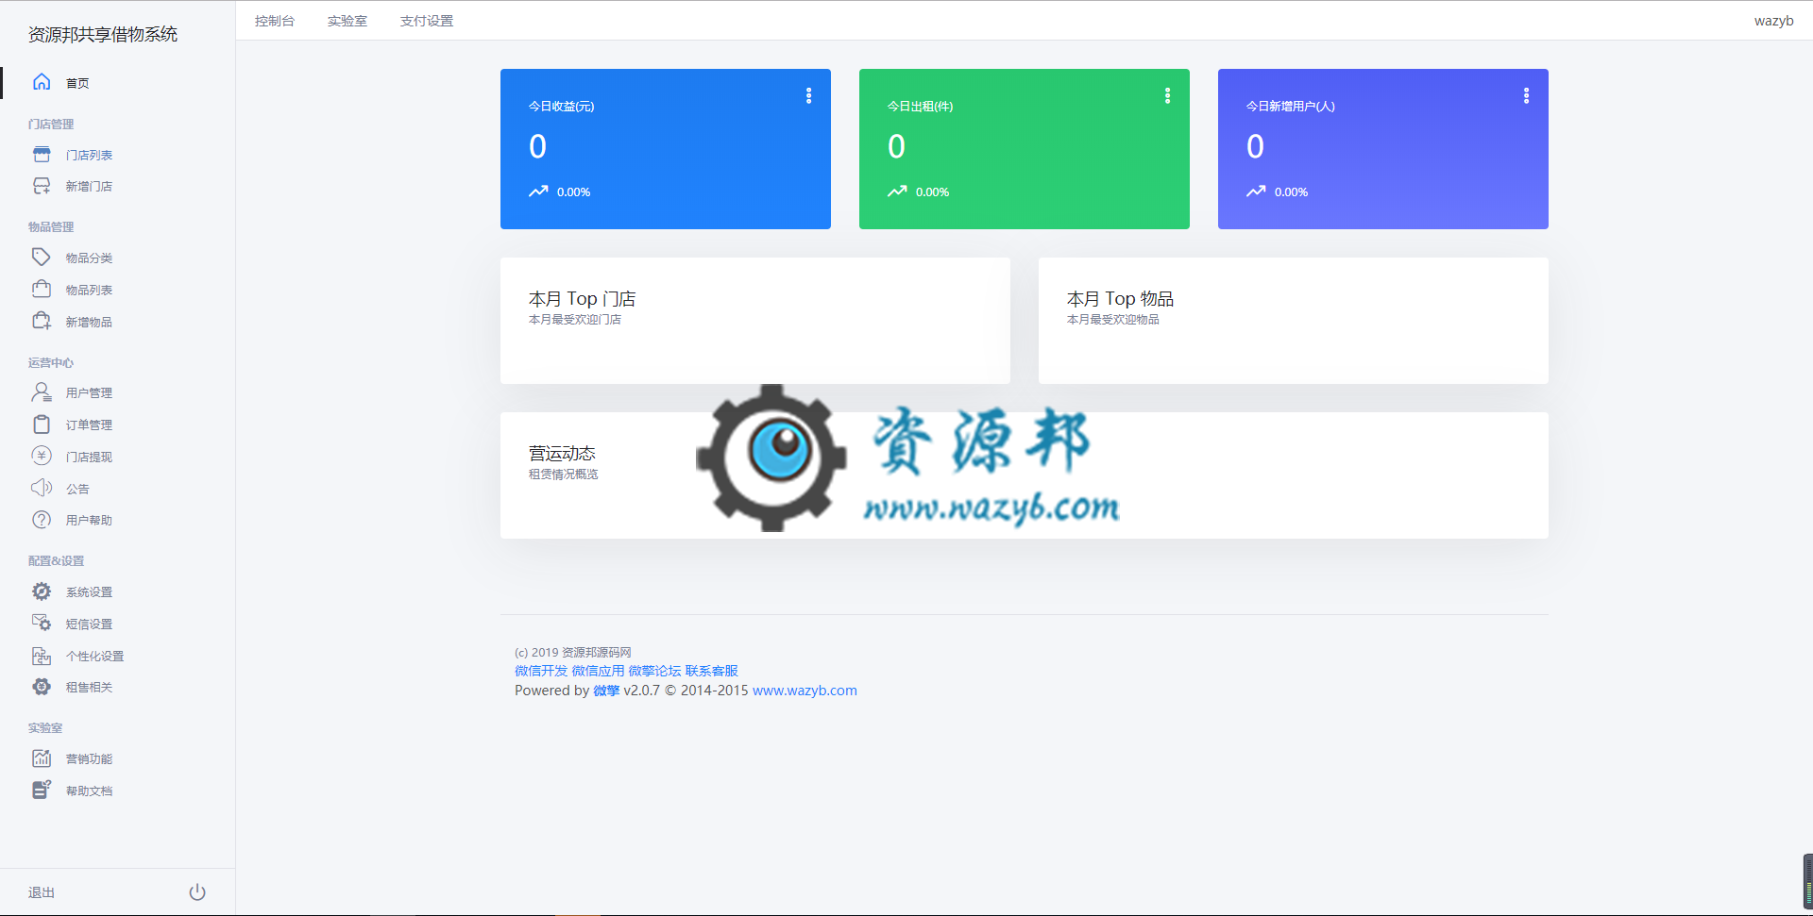This screenshot has height=916, width=1813.
Task: Open the www.wazyb.com footer link
Action: (805, 691)
